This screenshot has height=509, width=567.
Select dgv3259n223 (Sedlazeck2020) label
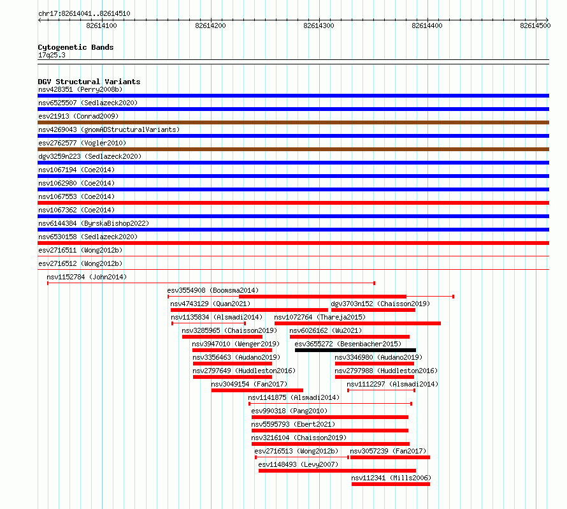tap(90, 156)
